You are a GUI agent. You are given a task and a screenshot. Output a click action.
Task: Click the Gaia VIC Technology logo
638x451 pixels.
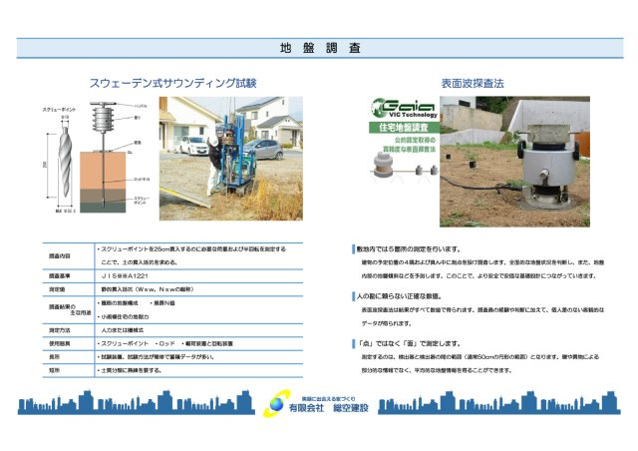pyautogui.click(x=404, y=109)
